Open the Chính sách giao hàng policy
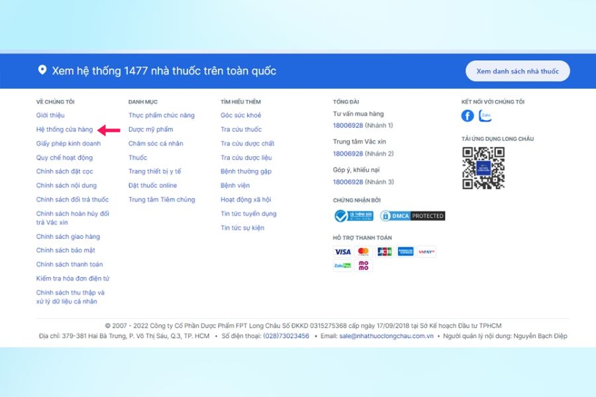Image resolution: width=596 pixels, height=397 pixels. [x=68, y=236]
